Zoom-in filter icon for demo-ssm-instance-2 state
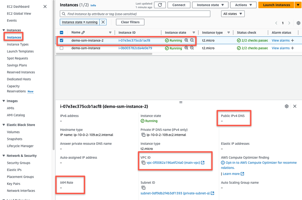The width and height of the screenshot is (302, 200). [x=186, y=40]
